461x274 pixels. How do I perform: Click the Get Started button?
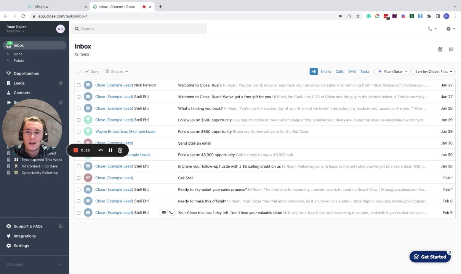point(430,257)
